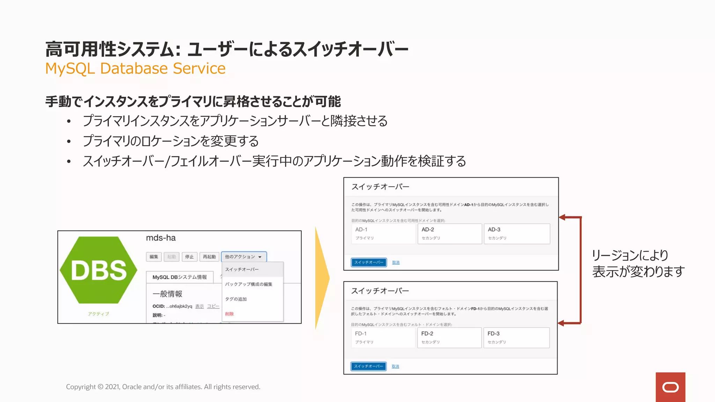The image size is (715, 402).
Task: Click the アクティブ status label
Action: point(98,314)
